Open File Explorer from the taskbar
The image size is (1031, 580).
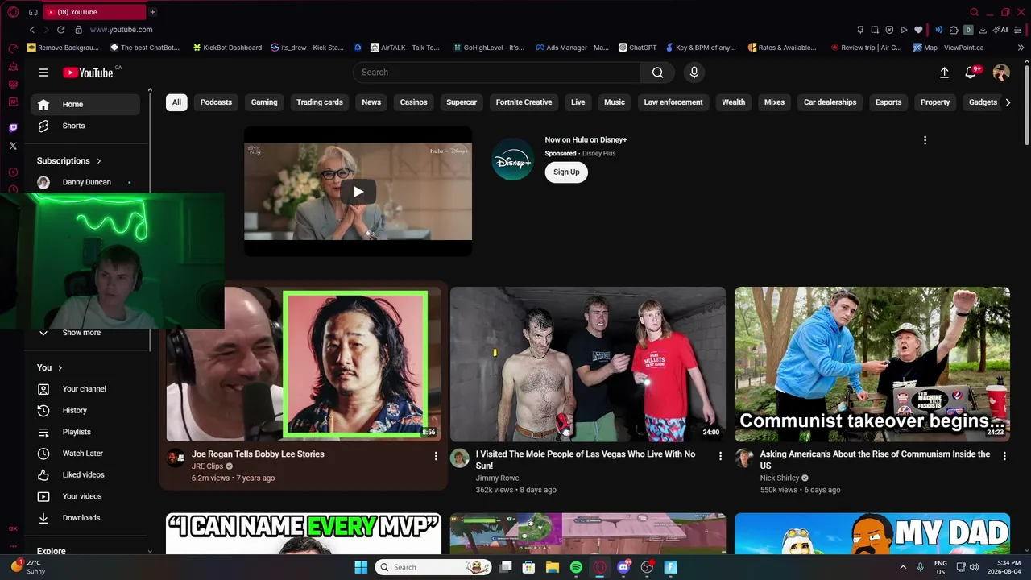[x=553, y=567]
